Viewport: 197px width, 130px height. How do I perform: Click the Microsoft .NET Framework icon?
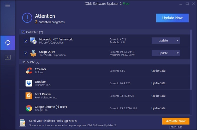click(x=33, y=41)
